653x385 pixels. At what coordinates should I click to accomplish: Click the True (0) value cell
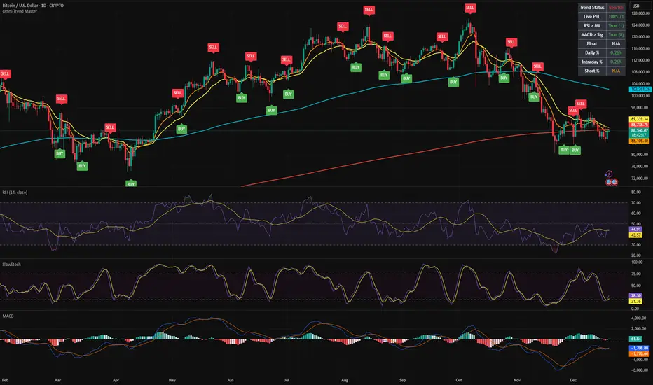[x=616, y=35]
